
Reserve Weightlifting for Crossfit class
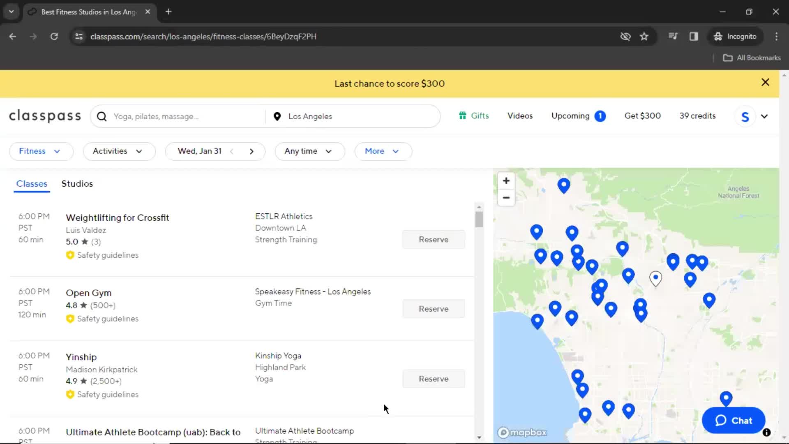pyautogui.click(x=434, y=240)
